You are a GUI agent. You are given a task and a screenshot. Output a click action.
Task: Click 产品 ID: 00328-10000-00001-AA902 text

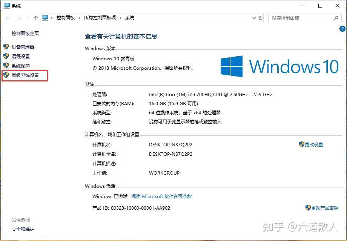pyautogui.click(x=131, y=208)
